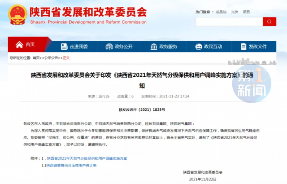Click 首页 in the breadcrumb trail
The height and width of the screenshot is (184, 287).
click(x=37, y=58)
